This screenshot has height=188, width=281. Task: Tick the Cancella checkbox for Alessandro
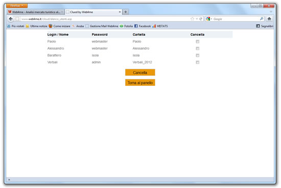pyautogui.click(x=198, y=49)
